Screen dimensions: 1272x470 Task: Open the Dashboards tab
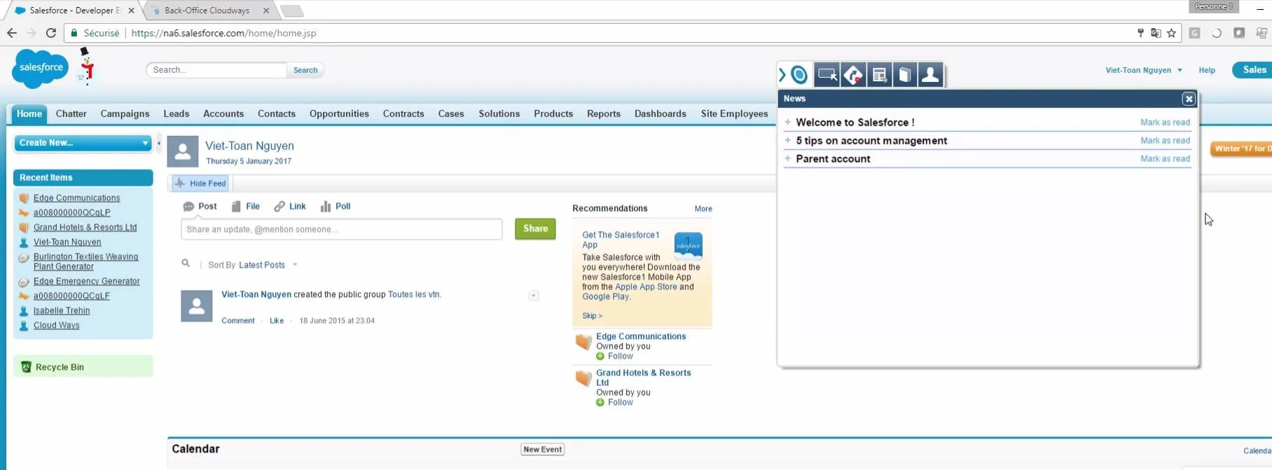point(661,113)
